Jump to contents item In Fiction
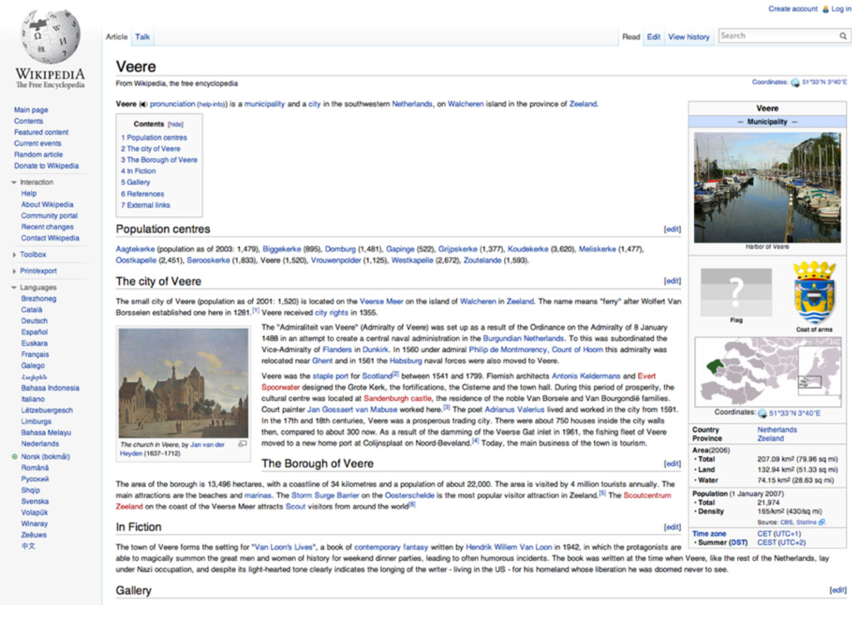852x639 pixels. click(x=138, y=171)
